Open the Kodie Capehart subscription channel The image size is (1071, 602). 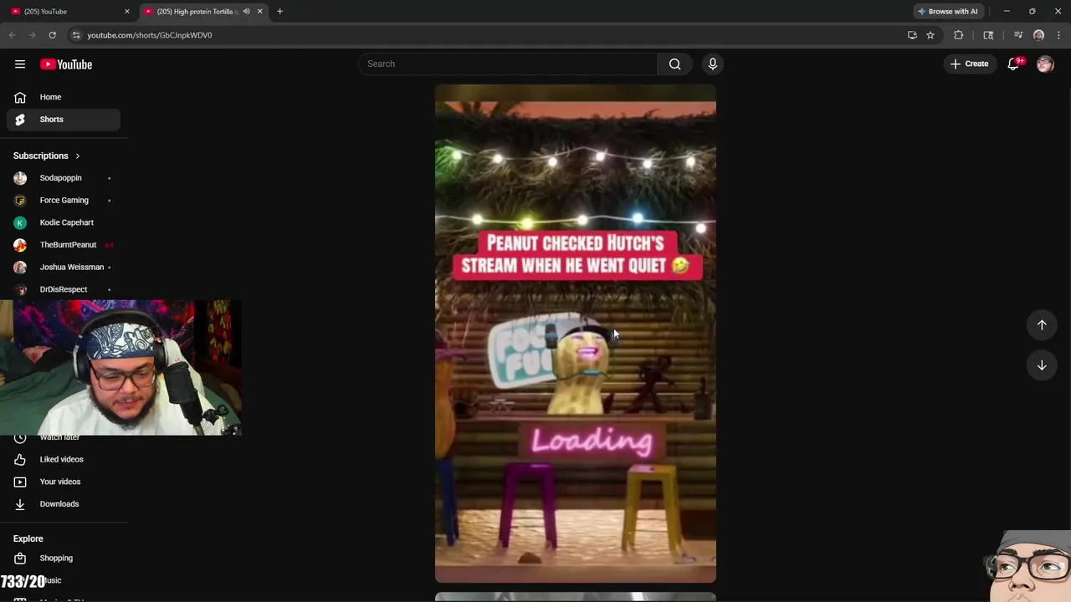(64, 222)
